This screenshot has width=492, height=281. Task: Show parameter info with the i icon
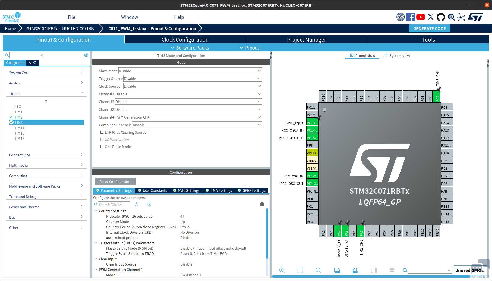pyautogui.click(x=262, y=204)
